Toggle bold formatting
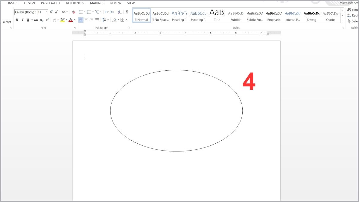Image resolution: width=359 pixels, height=202 pixels. click(17, 20)
